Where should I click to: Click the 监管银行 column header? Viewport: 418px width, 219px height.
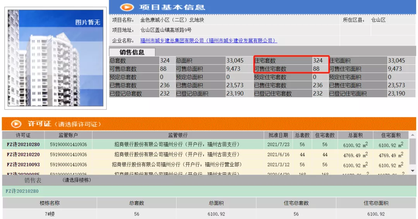point(178,135)
